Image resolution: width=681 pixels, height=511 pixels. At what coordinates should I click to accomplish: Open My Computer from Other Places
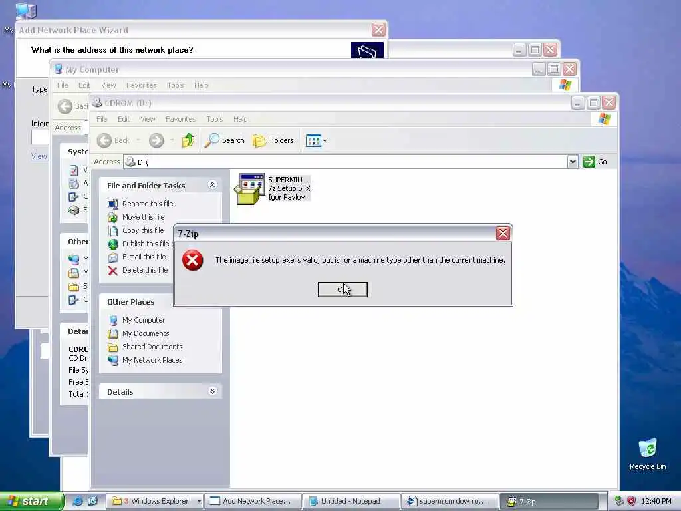pyautogui.click(x=144, y=320)
